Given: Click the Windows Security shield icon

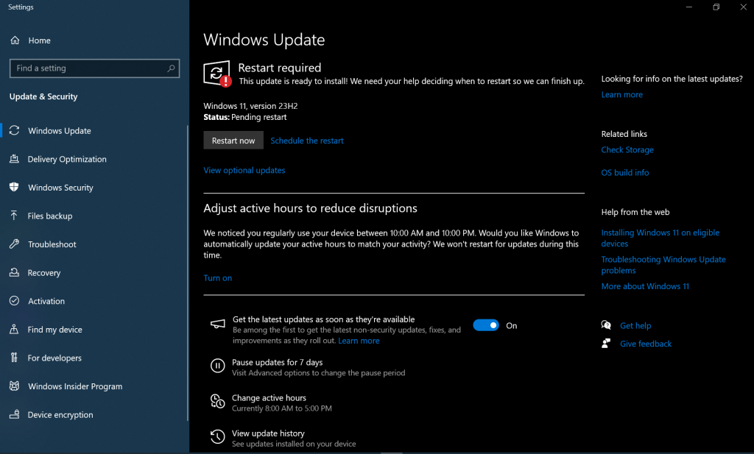Looking at the screenshot, I should pyautogui.click(x=15, y=187).
